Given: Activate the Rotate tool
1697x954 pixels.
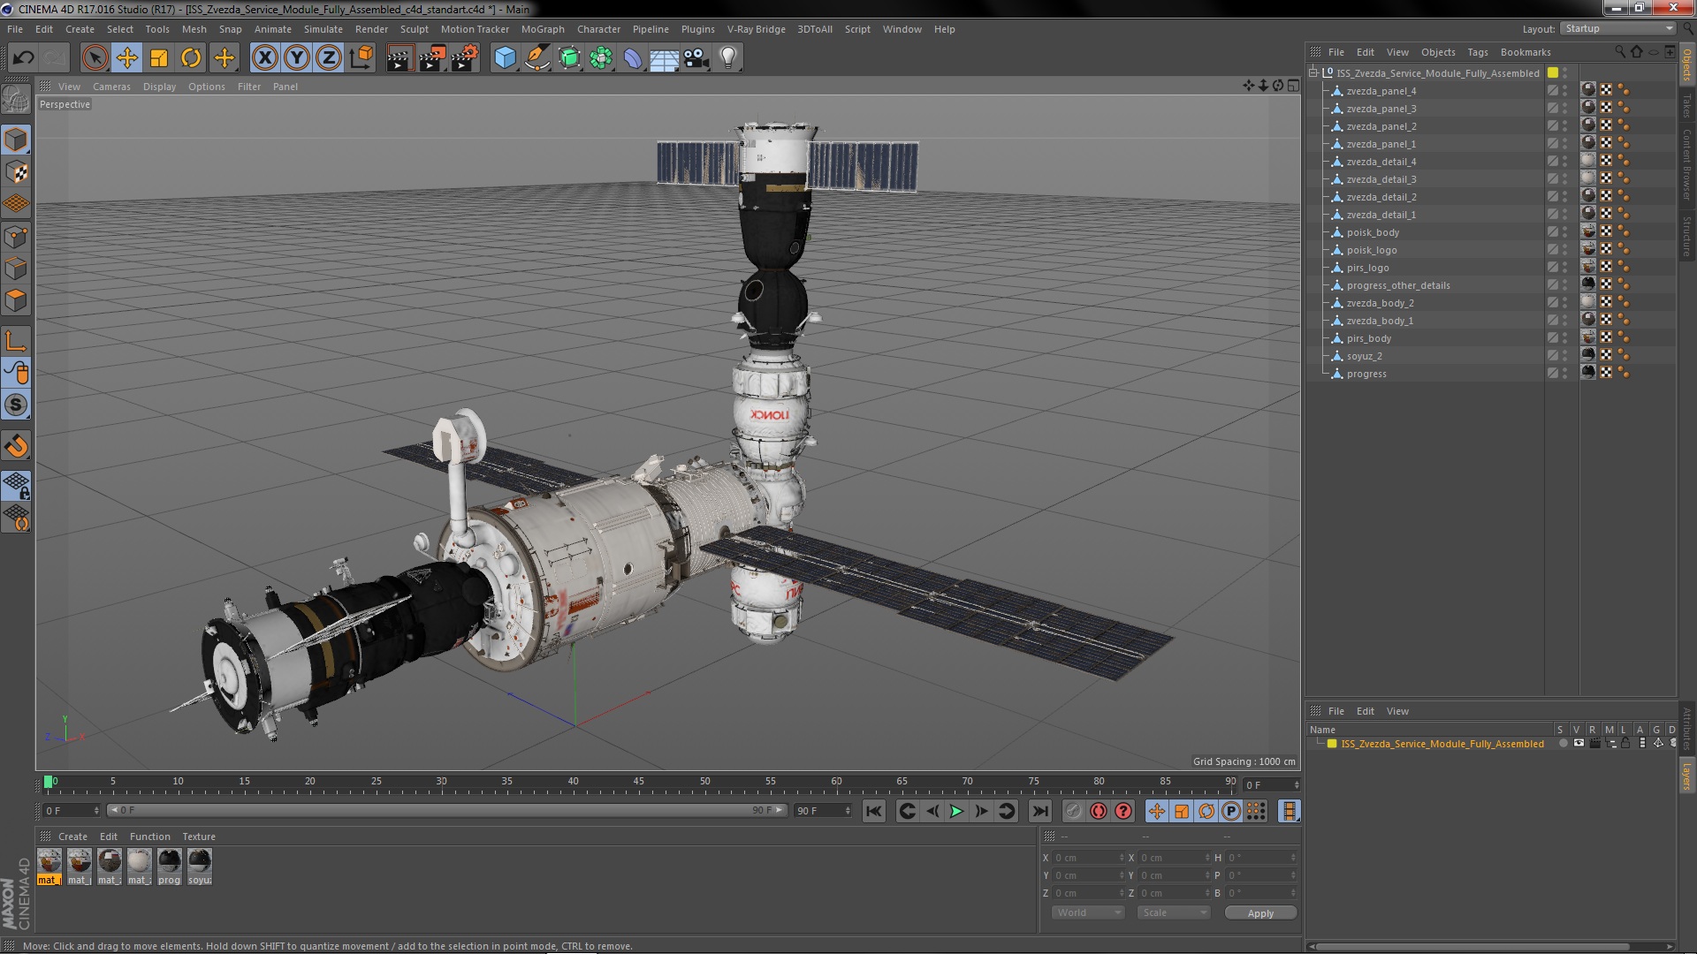Looking at the screenshot, I should pos(191,58).
